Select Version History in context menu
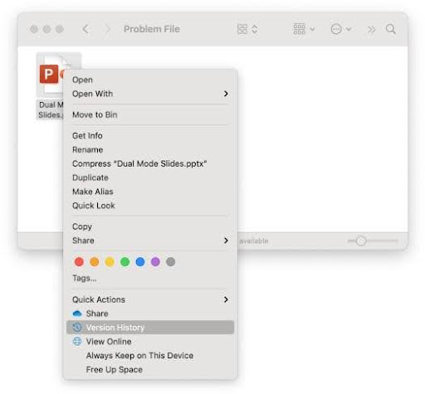 (150, 328)
